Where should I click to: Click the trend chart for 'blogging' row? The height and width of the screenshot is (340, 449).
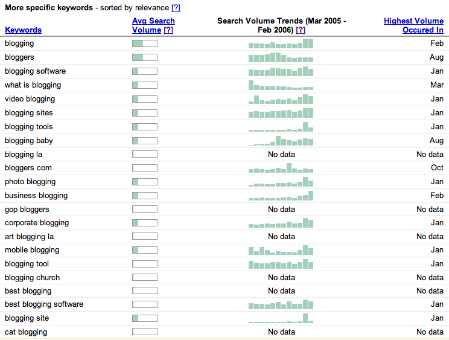[x=281, y=43]
